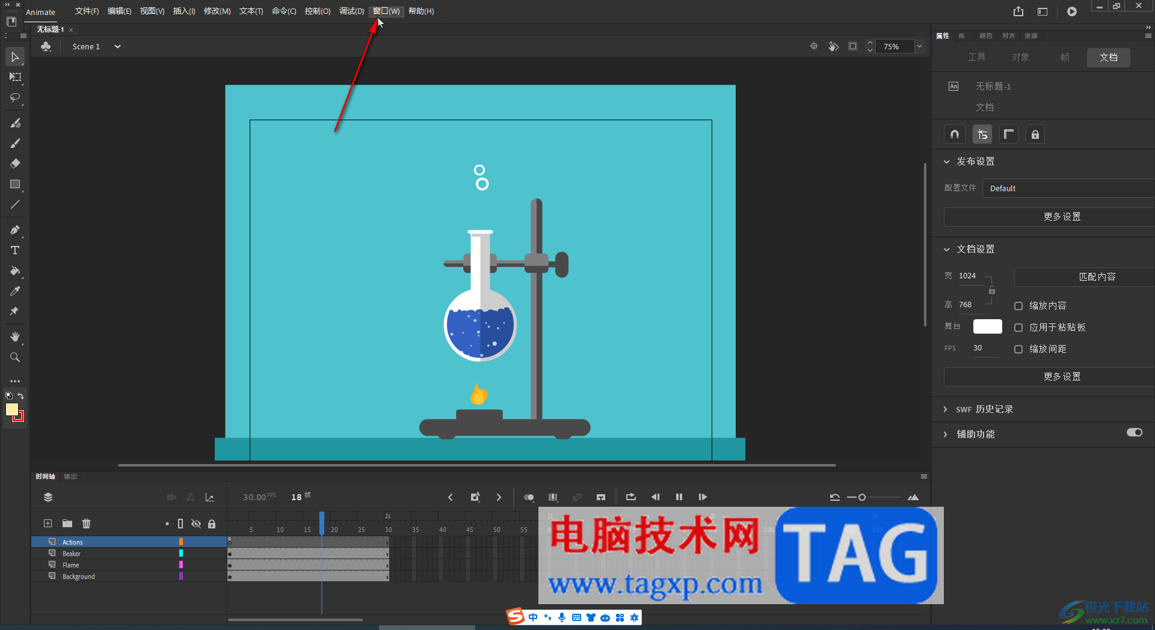Select the Rectangle tool
The width and height of the screenshot is (1155, 630).
click(x=15, y=184)
